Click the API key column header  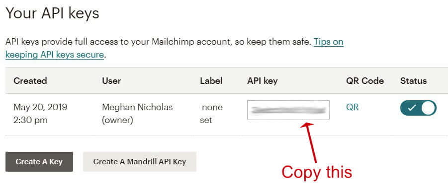(262, 81)
